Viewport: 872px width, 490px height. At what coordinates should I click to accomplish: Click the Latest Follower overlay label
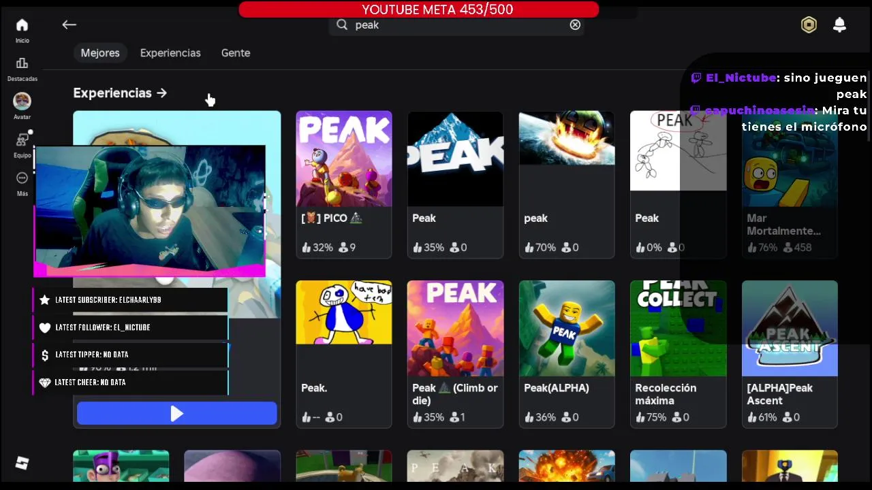pos(103,327)
